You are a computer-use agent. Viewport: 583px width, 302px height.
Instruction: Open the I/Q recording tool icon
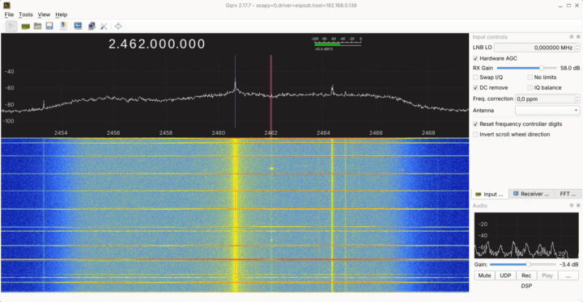point(78,26)
